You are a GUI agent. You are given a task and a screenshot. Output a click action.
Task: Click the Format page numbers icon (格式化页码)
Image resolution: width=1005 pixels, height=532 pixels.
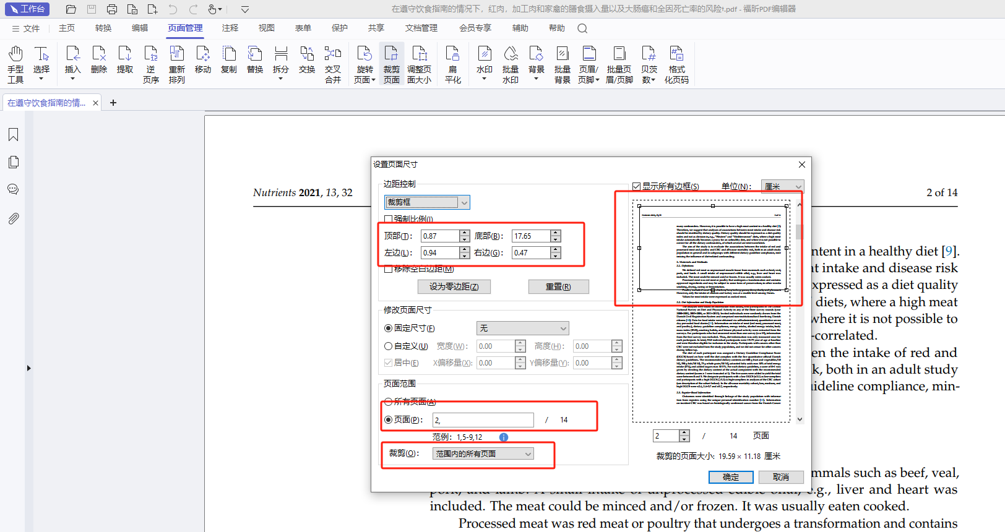pos(677,64)
